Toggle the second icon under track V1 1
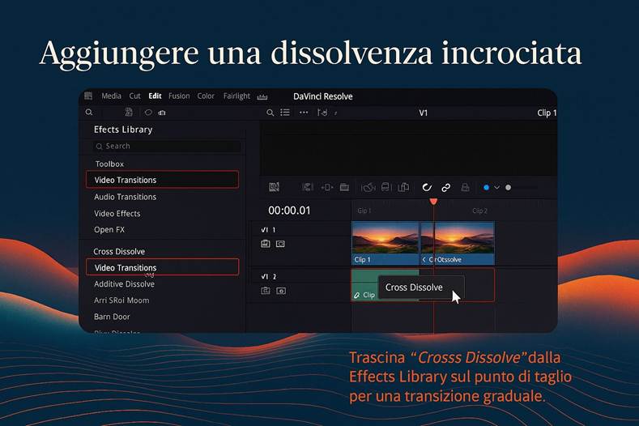Screen dimensions: 639x426 tap(280, 244)
